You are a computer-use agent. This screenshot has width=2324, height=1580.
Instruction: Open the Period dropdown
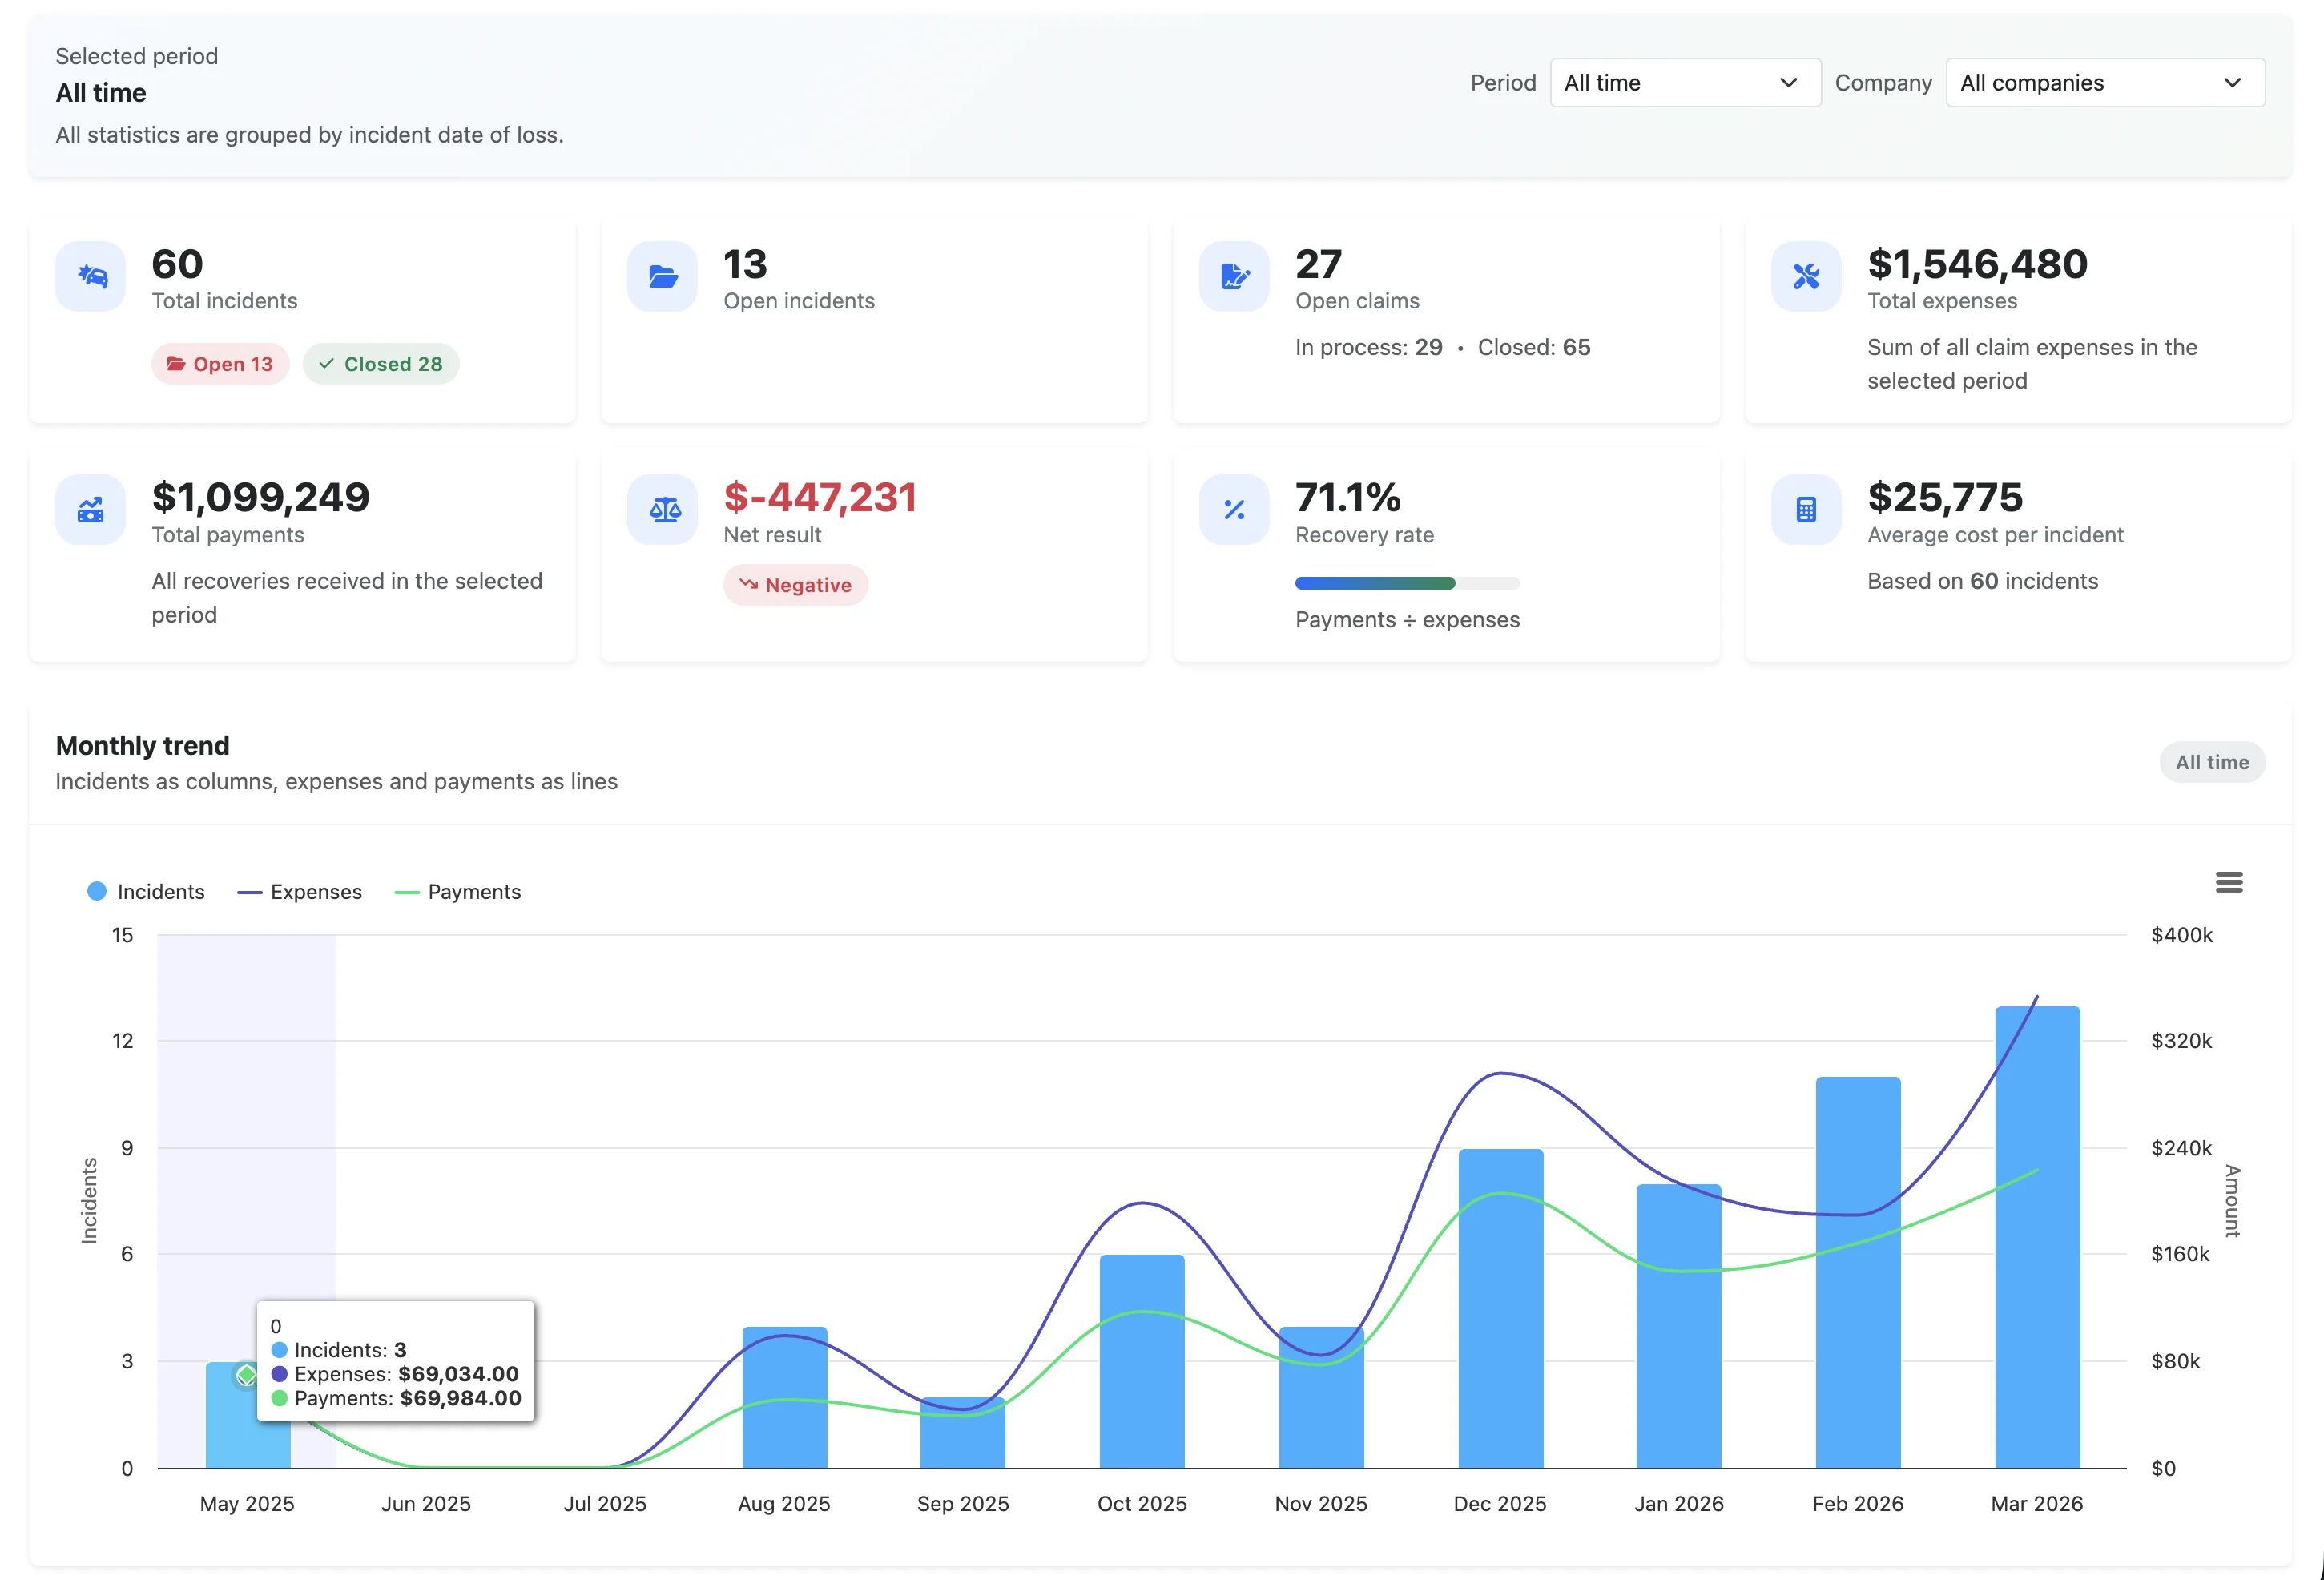tap(1684, 82)
